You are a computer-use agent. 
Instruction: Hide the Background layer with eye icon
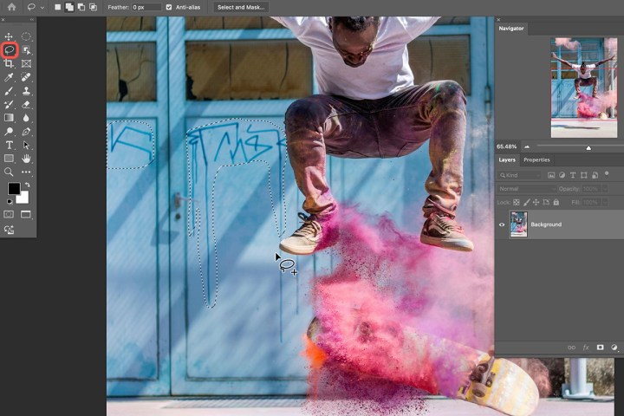click(x=502, y=224)
